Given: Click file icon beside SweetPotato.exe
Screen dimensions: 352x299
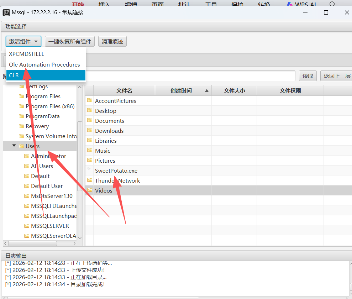Looking at the screenshot, I should [89, 170].
